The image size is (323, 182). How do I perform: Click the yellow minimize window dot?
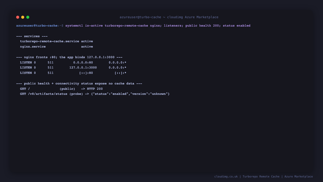[23, 17]
